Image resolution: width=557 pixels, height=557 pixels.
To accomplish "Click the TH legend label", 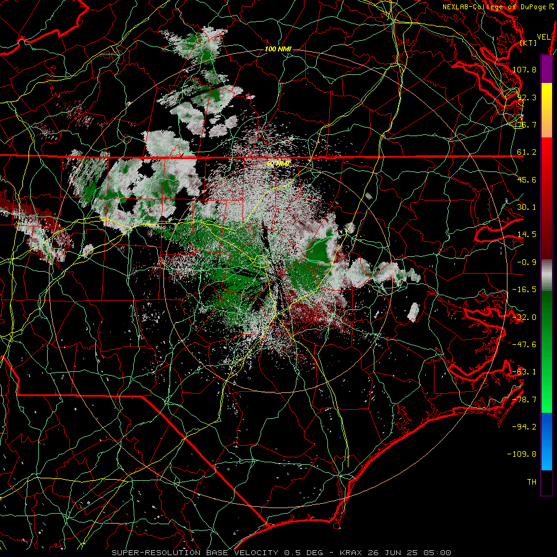I will [532, 482].
